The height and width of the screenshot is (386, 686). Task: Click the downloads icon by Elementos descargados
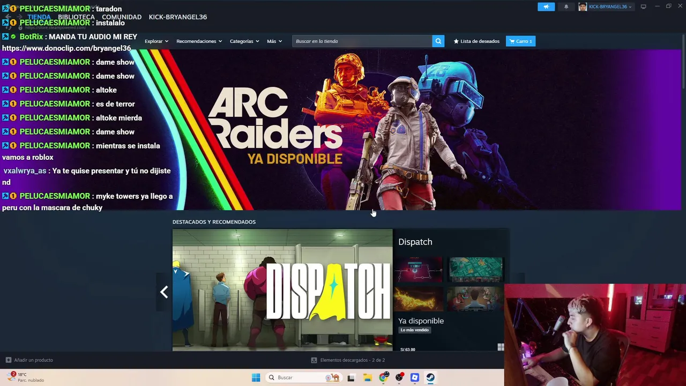click(314, 360)
